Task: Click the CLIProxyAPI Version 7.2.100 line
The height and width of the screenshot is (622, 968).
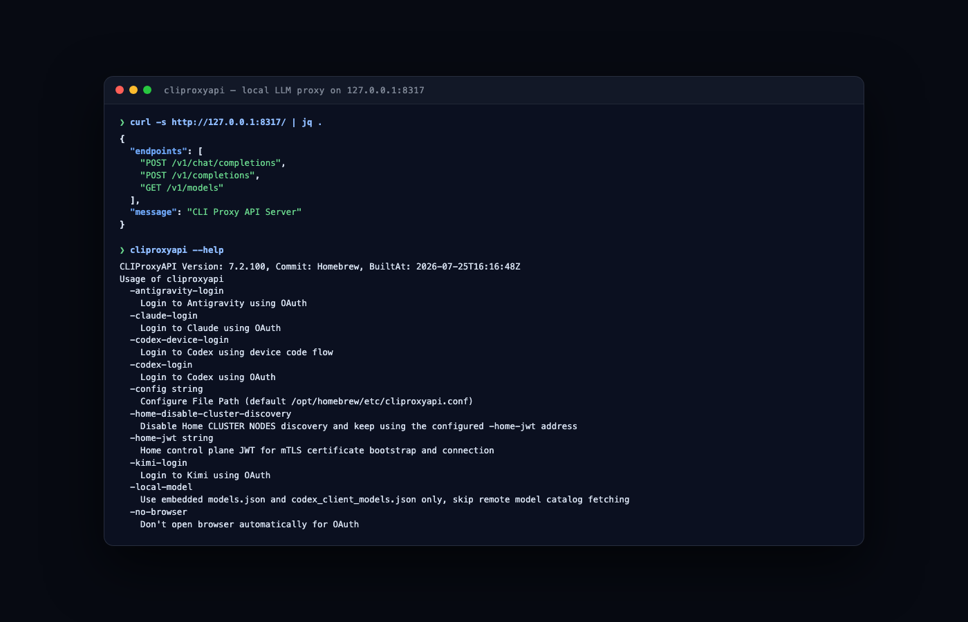Action: point(320,267)
